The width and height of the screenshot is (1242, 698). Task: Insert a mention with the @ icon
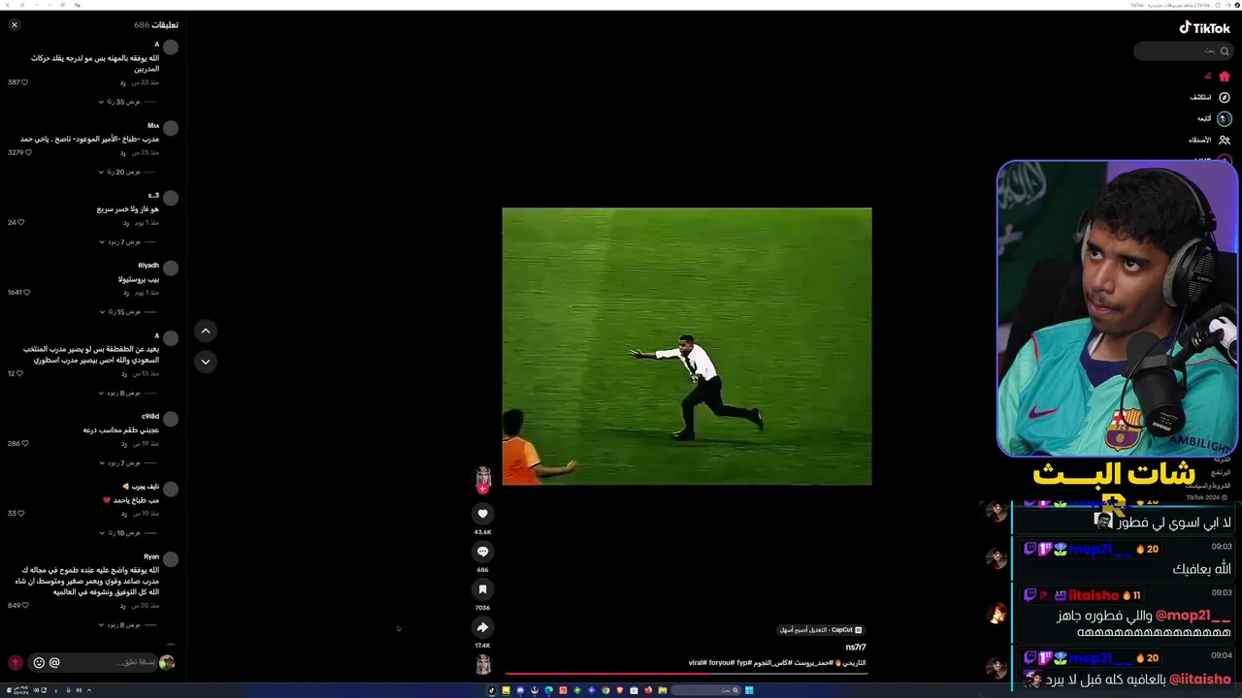point(54,663)
